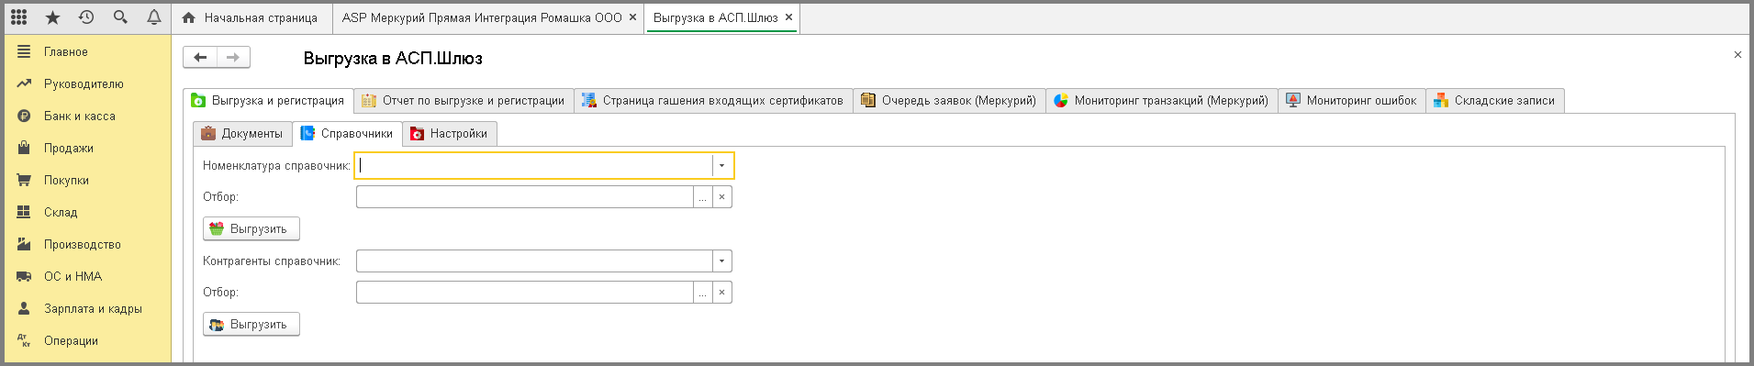Image resolution: width=1754 pixels, height=366 pixels.
Task: Open selection dialog for Номенклатура Отбор field
Action: 703,197
